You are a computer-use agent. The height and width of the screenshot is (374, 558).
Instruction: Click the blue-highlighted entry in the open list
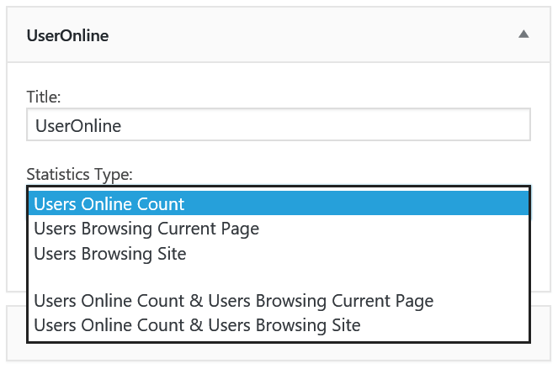point(279,203)
